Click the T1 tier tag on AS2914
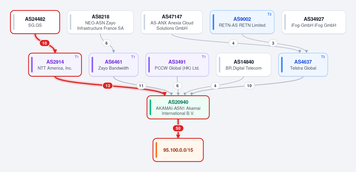 (x=77, y=57)
